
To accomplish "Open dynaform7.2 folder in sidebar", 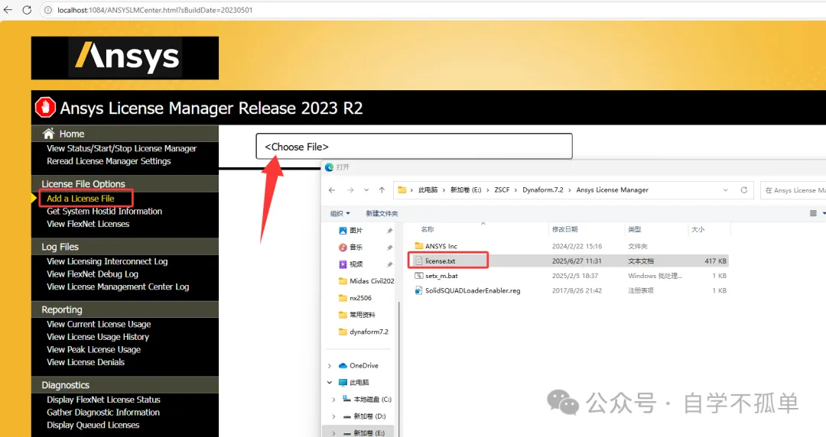I will click(363, 332).
